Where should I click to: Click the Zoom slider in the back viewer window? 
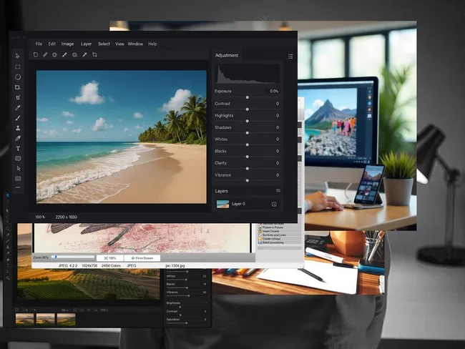(x=73, y=257)
